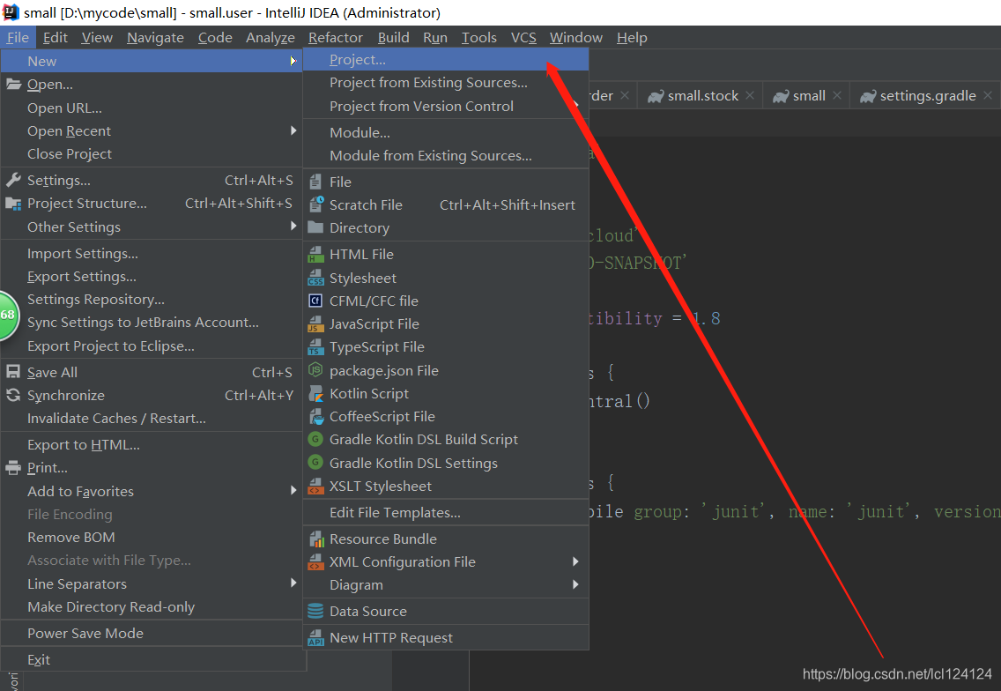Click the Print printer icon

13,468
